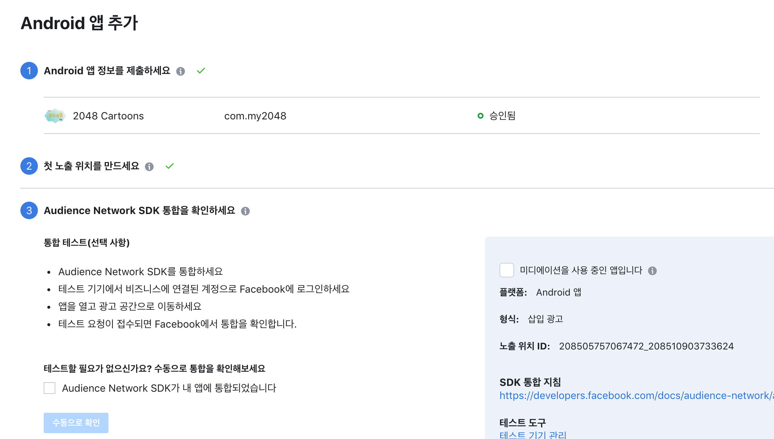The height and width of the screenshot is (439, 774).
Task: Expand the step 2 numbered circle
Action: (x=29, y=166)
